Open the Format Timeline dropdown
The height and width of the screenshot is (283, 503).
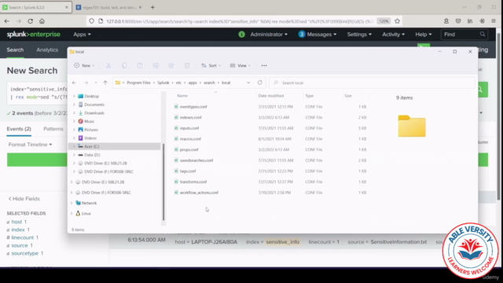tap(30, 145)
